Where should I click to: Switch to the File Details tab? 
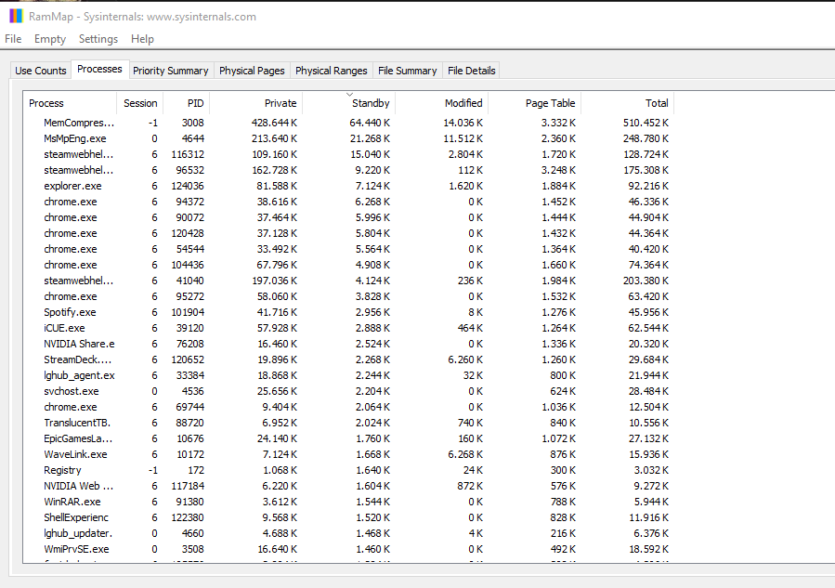coord(471,71)
